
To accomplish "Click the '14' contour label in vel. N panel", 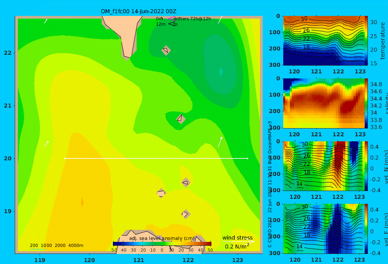I will [x=300, y=184].
